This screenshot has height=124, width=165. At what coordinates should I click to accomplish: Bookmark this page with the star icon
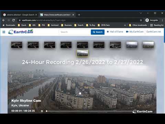(x=141, y=20)
